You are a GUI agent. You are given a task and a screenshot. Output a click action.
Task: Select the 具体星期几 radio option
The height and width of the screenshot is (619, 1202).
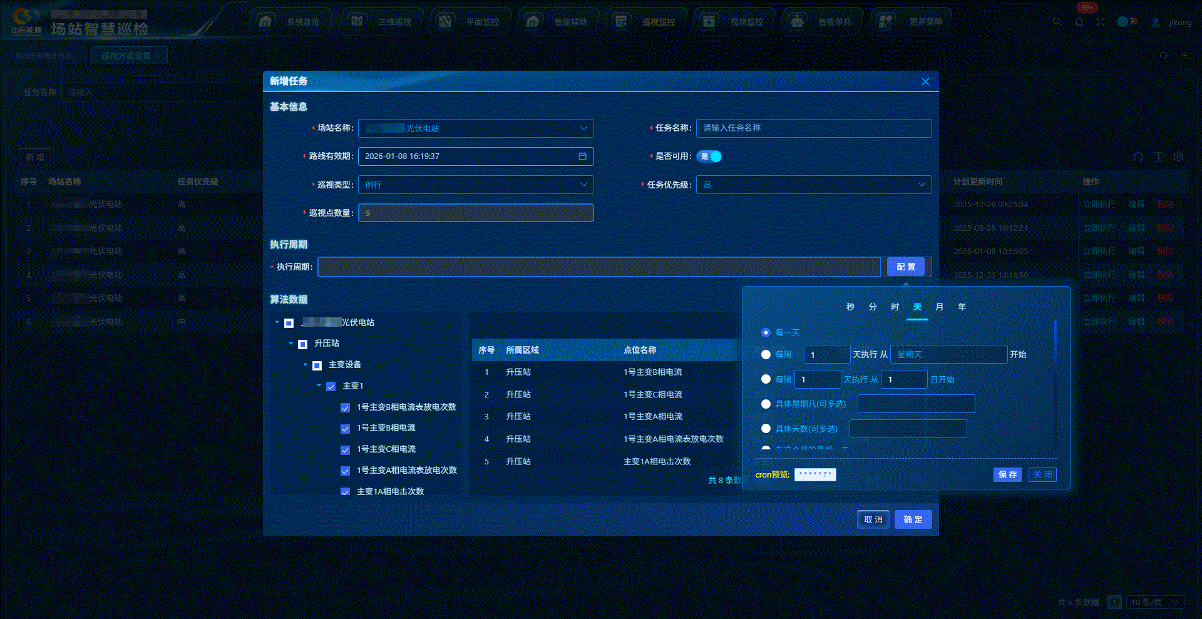[766, 404]
